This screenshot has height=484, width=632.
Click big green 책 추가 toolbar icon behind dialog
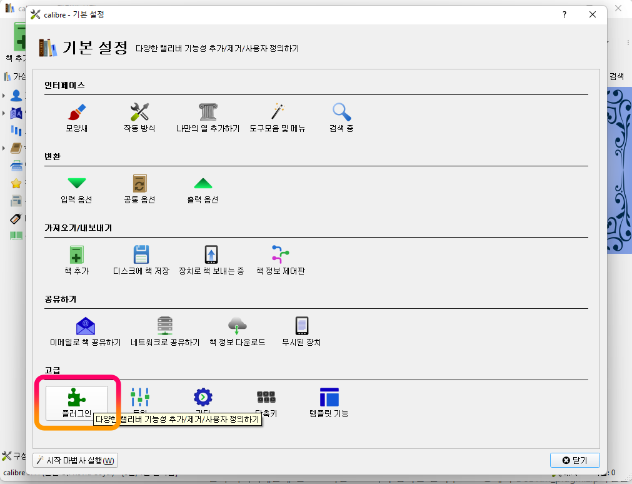tap(19, 37)
